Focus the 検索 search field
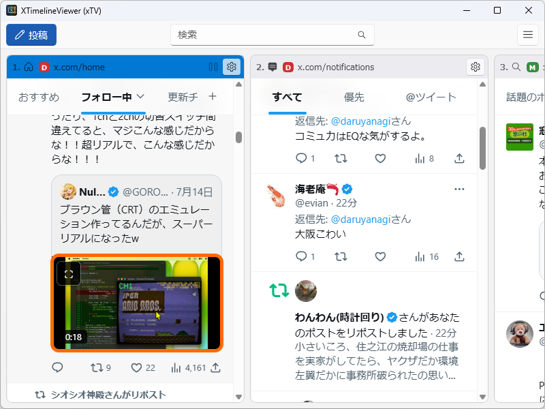 point(272,35)
